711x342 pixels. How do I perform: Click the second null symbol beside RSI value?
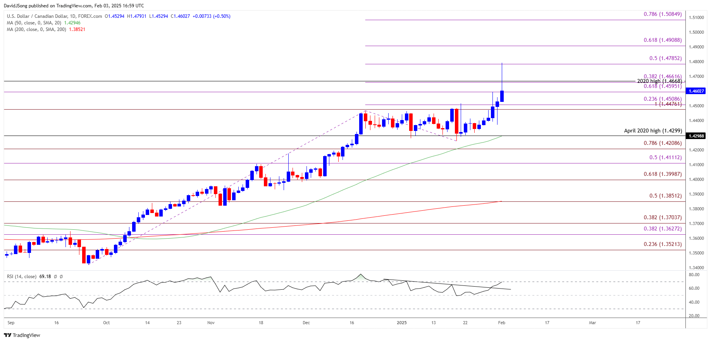(x=61, y=277)
